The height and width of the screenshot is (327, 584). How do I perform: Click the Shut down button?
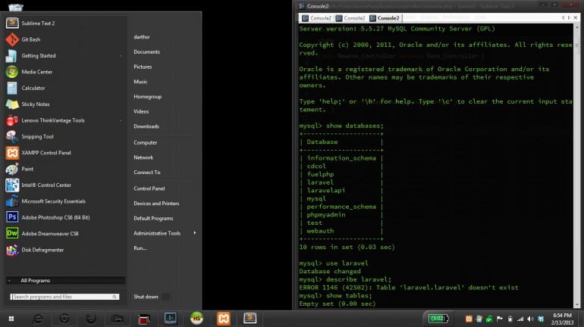click(146, 297)
